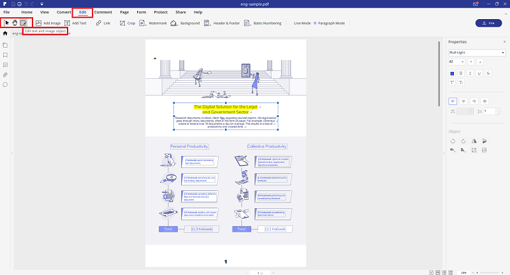Screen dimensions: 510x275
Task: Click the Add Text button
Action: point(75,23)
